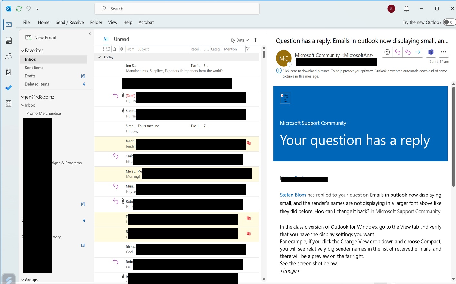Click in the Search field at the top
456x284 pixels.
177,9
